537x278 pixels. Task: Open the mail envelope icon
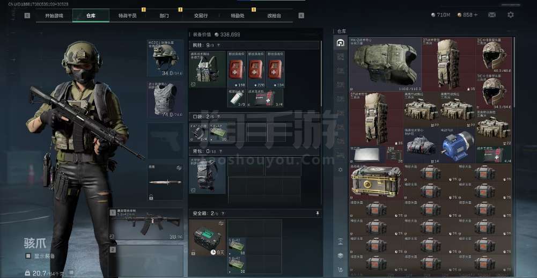491,15
